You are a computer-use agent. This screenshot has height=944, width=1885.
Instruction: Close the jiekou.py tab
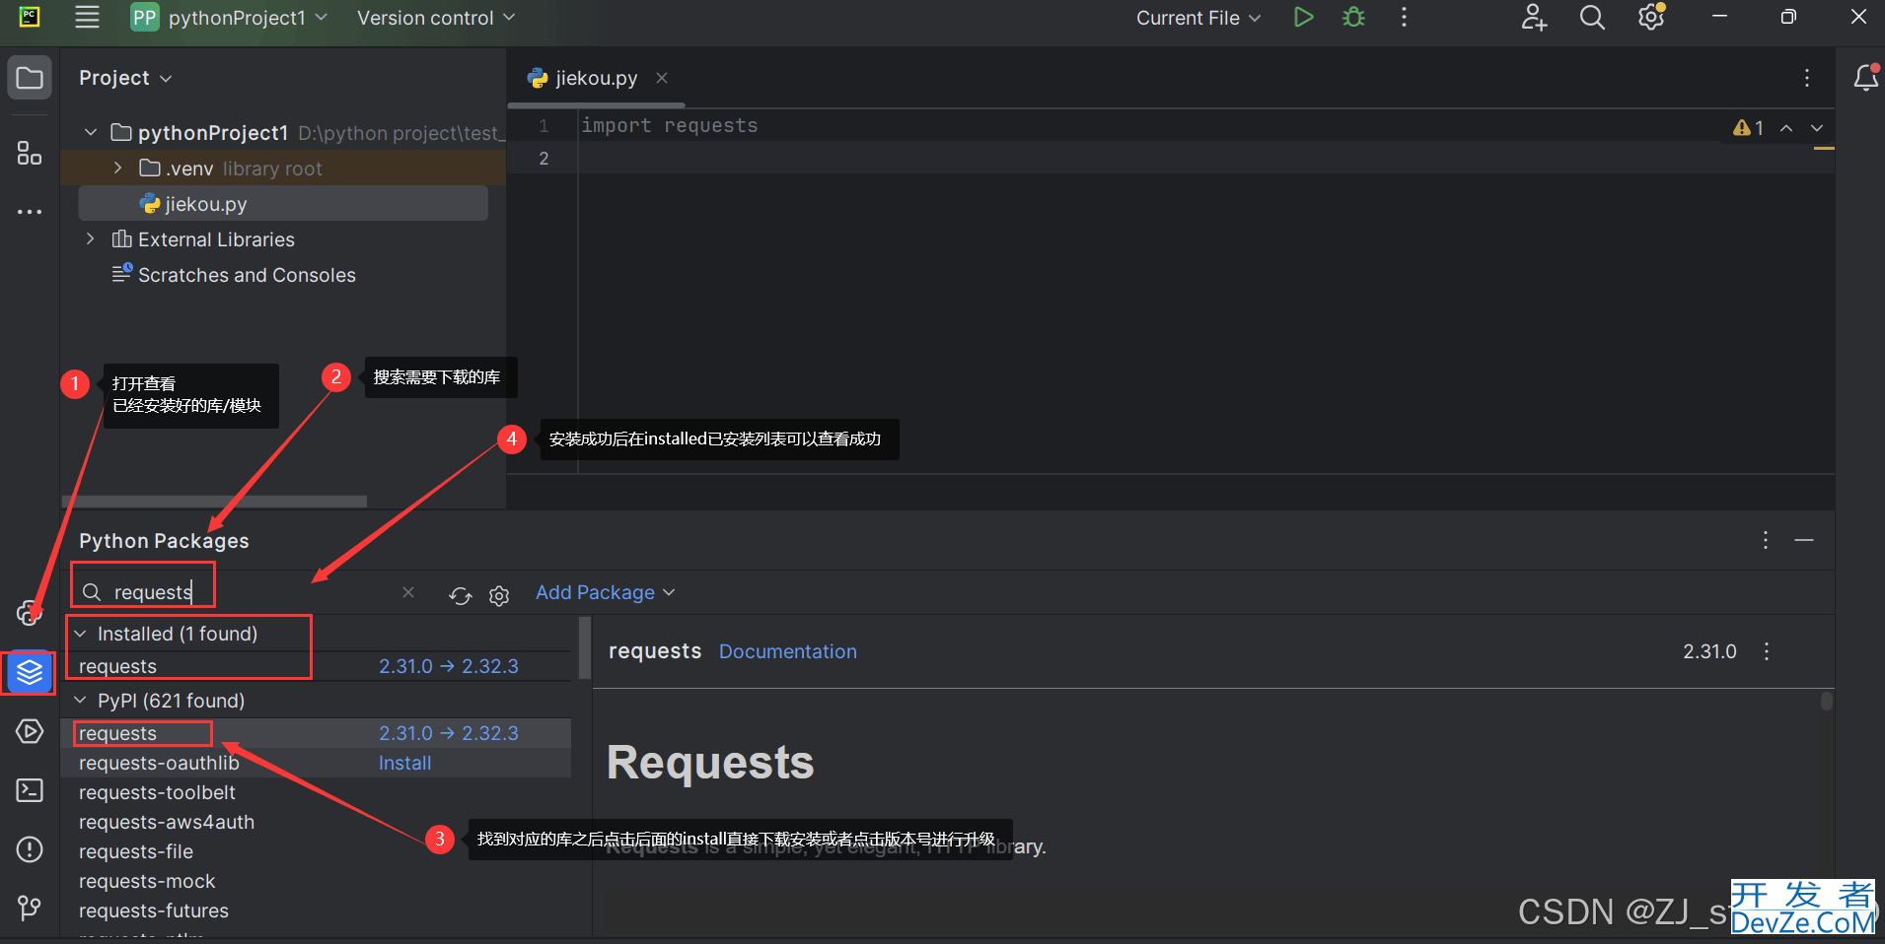click(662, 78)
